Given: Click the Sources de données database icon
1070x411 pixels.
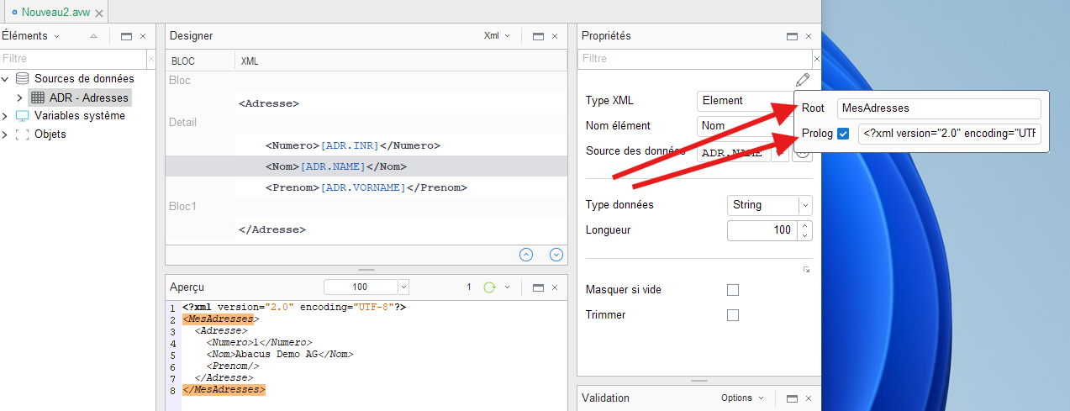Looking at the screenshot, I should click(x=22, y=78).
